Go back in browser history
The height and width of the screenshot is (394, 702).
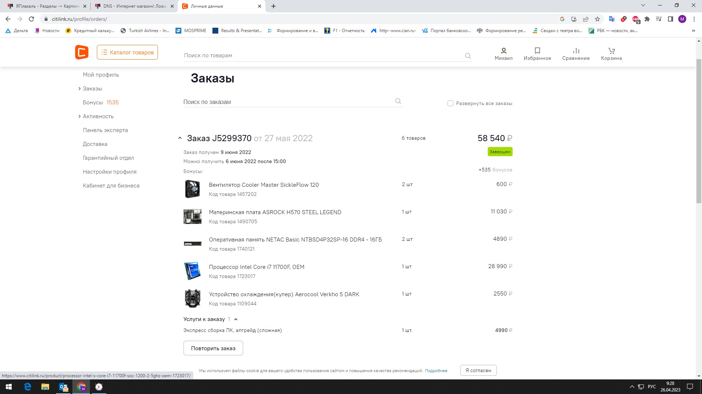tap(8, 19)
